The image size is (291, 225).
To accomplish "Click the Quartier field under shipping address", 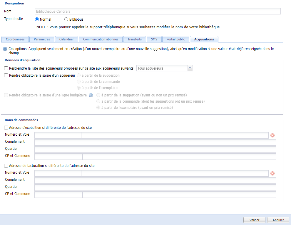I will coord(155,150).
